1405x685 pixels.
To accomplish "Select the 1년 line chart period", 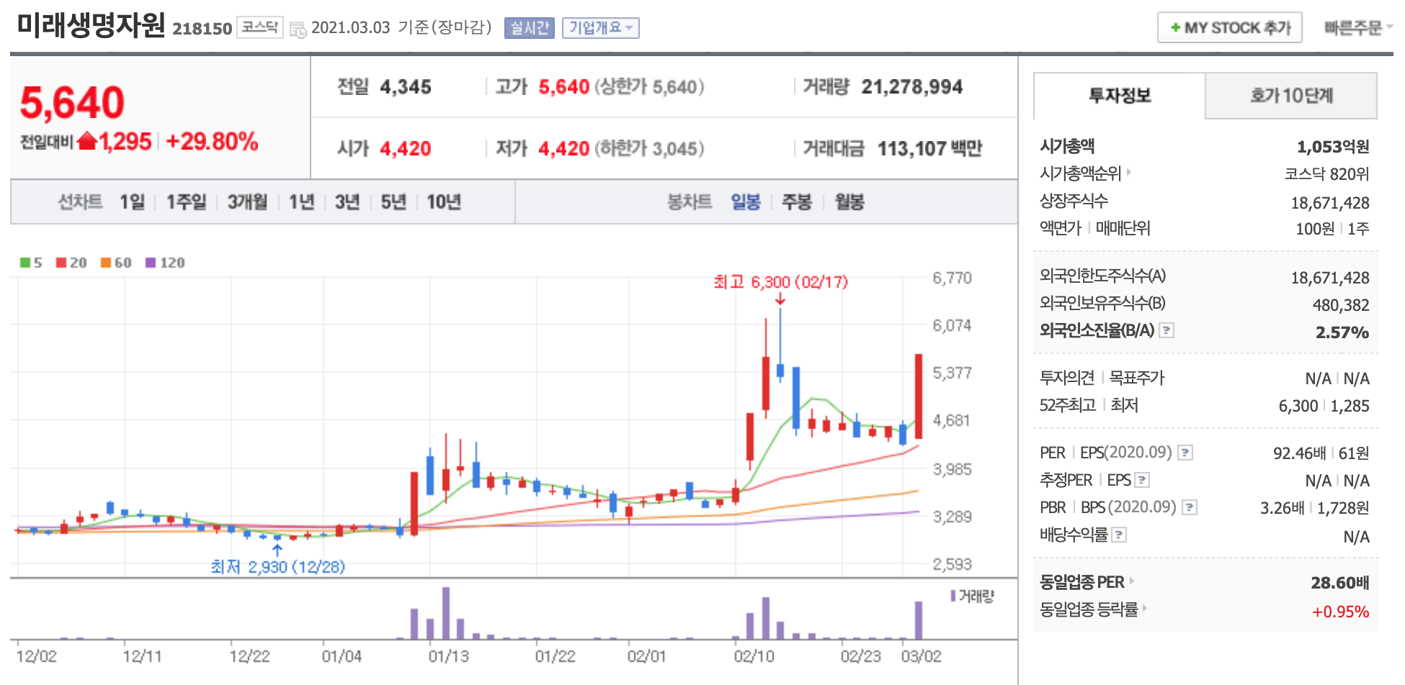I will pos(301,202).
